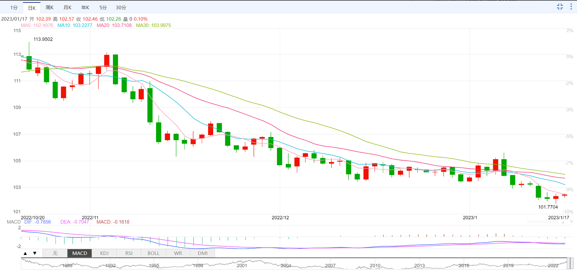Click the gray up arrow below 2023/1/17
Screen dimensions: 577x280
click(x=563, y=222)
